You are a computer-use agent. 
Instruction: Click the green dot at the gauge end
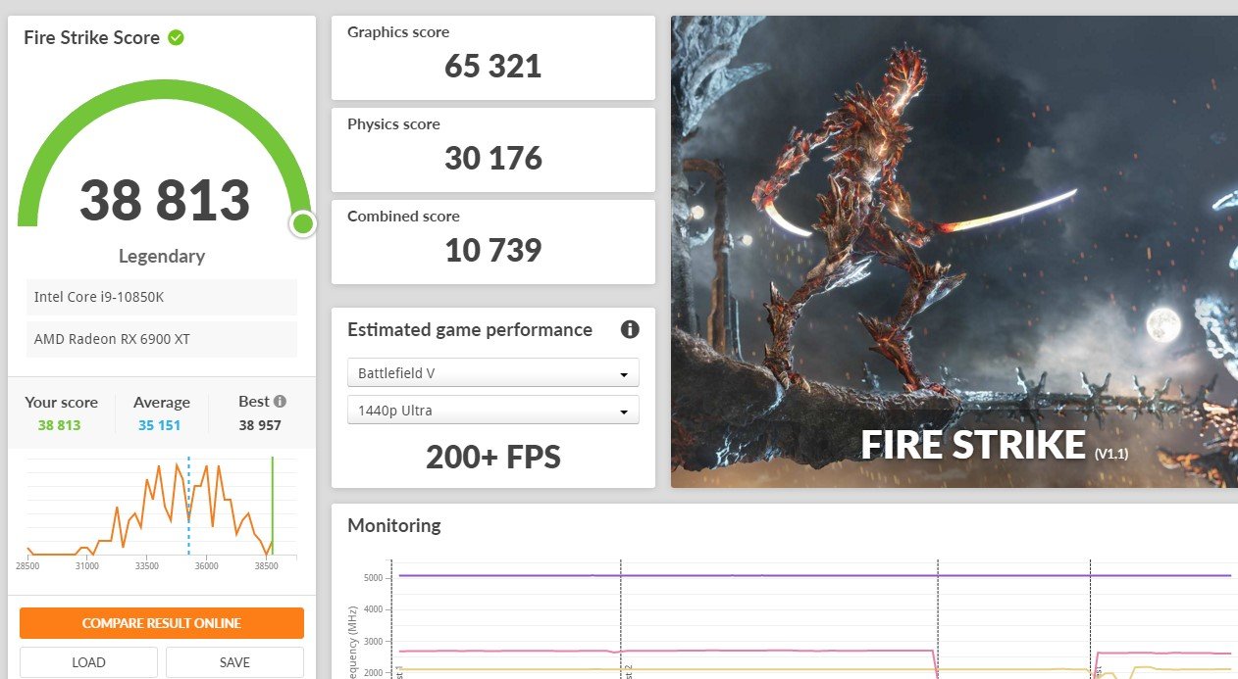(x=302, y=224)
